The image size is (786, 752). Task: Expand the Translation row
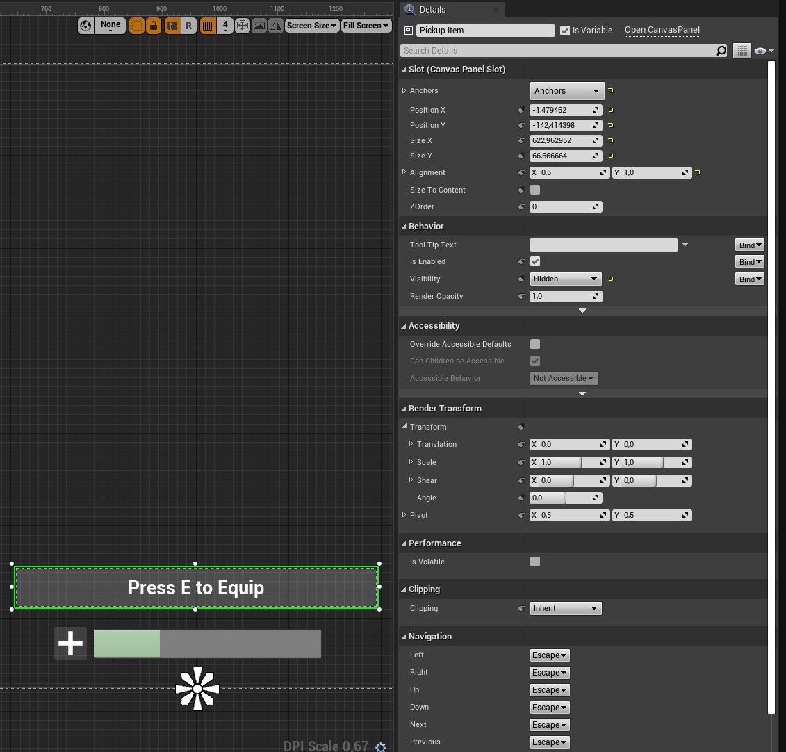pyautogui.click(x=411, y=443)
